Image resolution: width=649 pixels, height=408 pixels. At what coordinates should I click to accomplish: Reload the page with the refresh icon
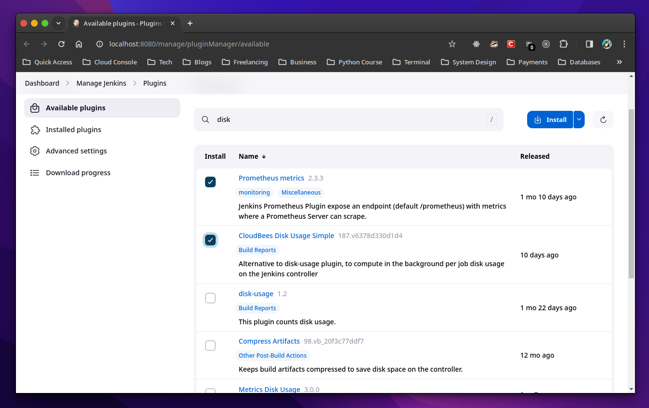tap(61, 44)
